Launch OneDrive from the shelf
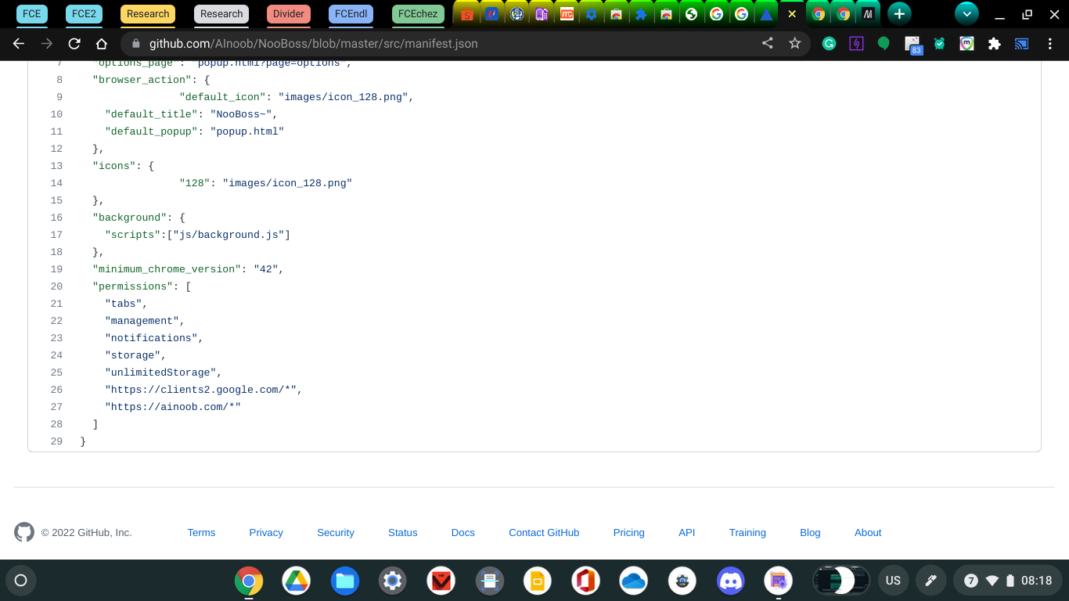The image size is (1069, 601). [634, 581]
